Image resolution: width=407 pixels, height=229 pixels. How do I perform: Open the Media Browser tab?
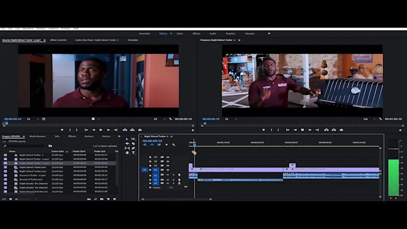click(37, 136)
